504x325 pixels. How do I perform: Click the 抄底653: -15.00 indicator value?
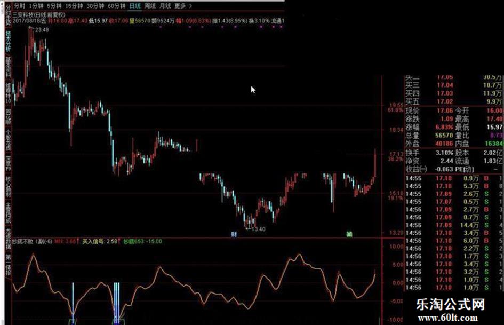tap(143, 241)
